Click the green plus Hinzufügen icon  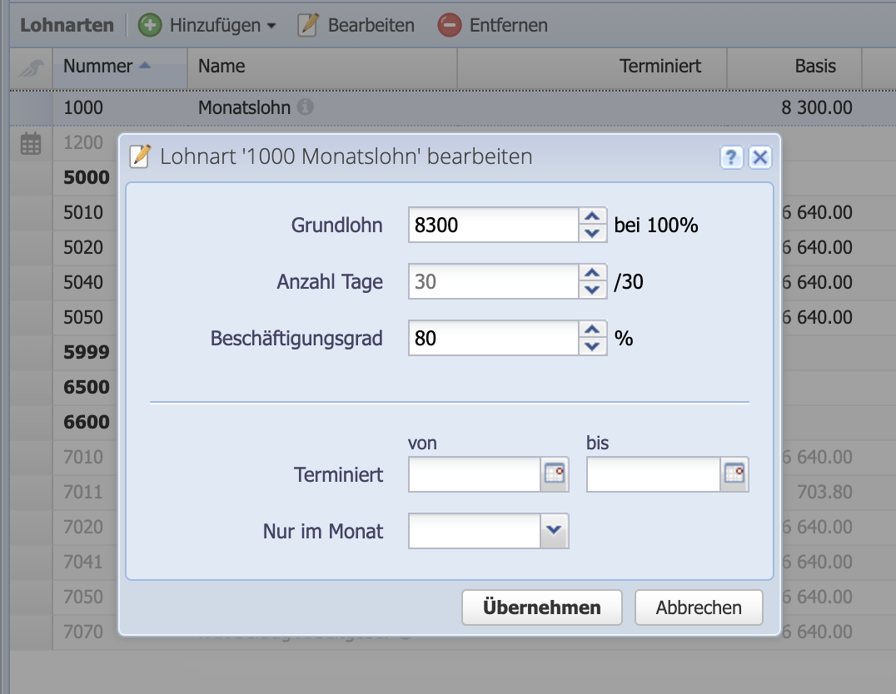tap(149, 25)
